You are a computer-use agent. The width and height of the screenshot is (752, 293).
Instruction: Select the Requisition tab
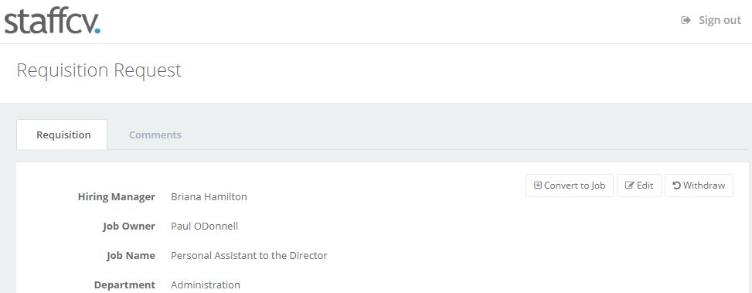point(62,135)
